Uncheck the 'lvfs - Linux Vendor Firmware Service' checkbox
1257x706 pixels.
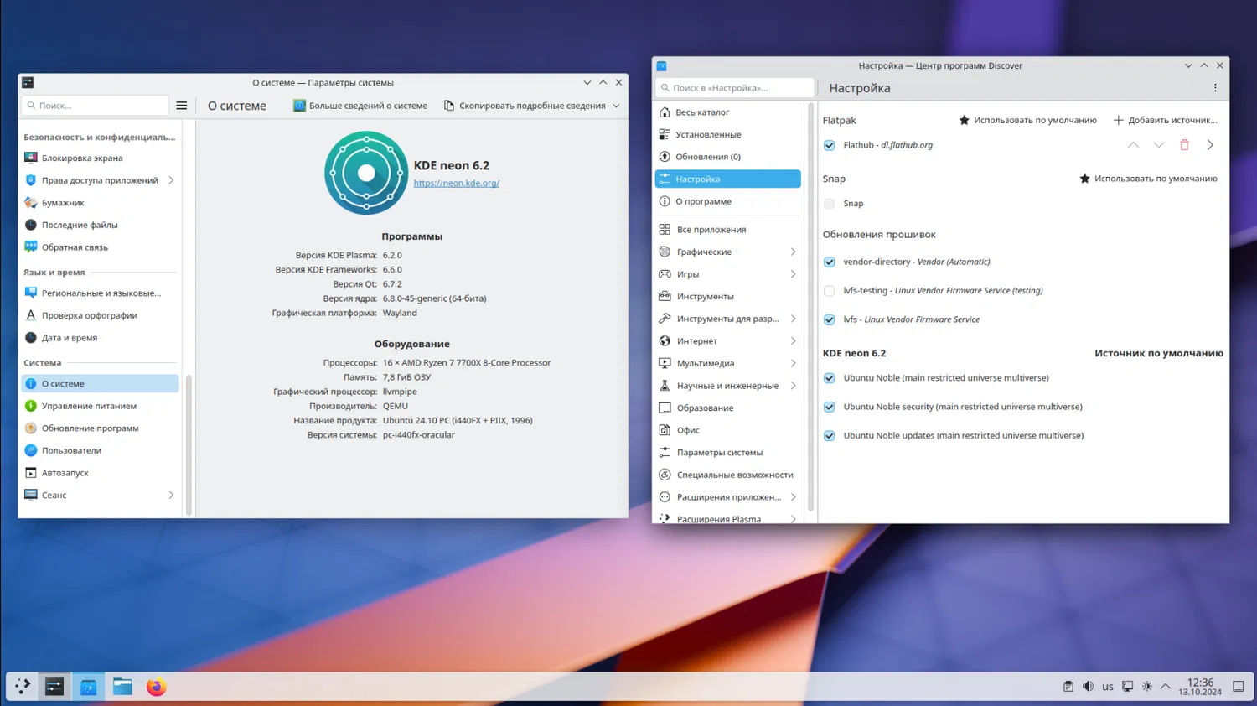(x=829, y=319)
